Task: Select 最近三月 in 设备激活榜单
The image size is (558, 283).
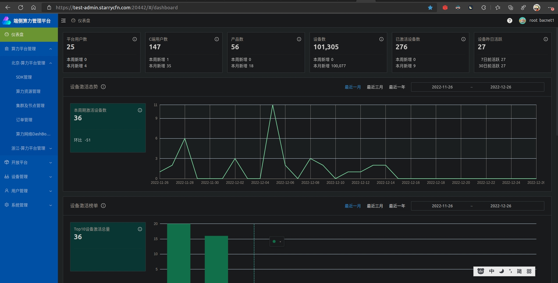Action: coord(375,206)
